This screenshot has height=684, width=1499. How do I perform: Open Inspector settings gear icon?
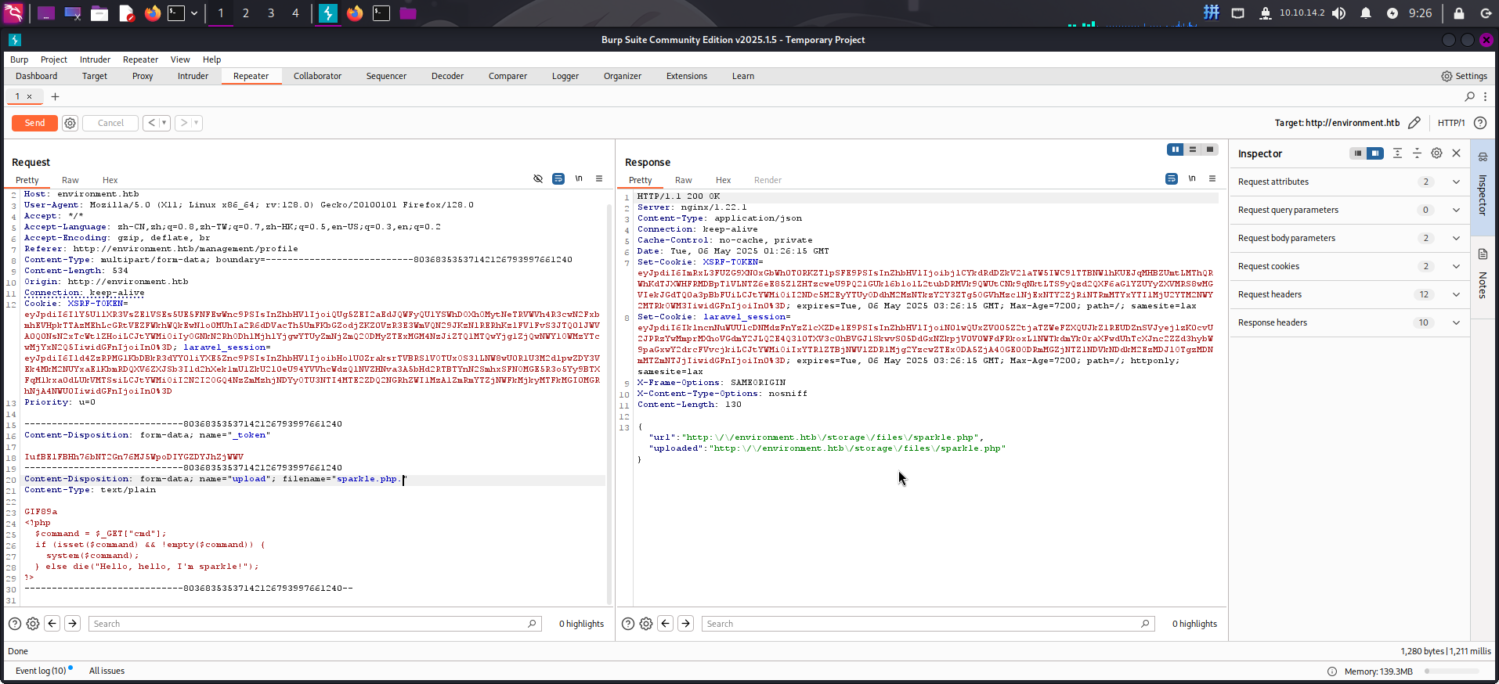pos(1436,153)
